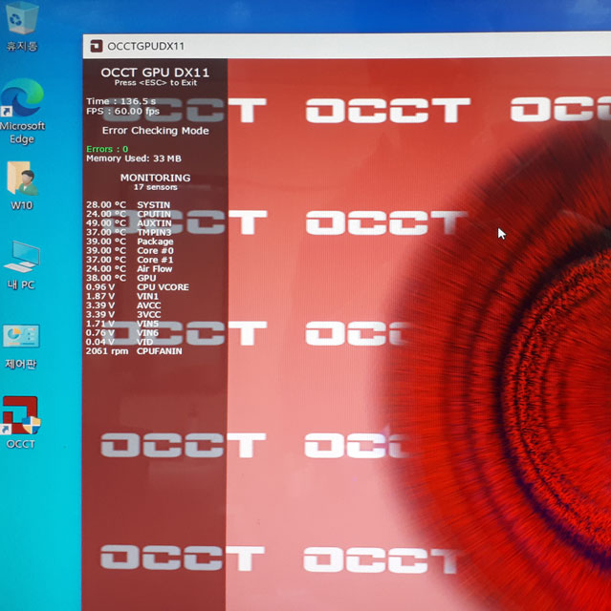Open the 제어판 control panel icon

tap(21, 347)
